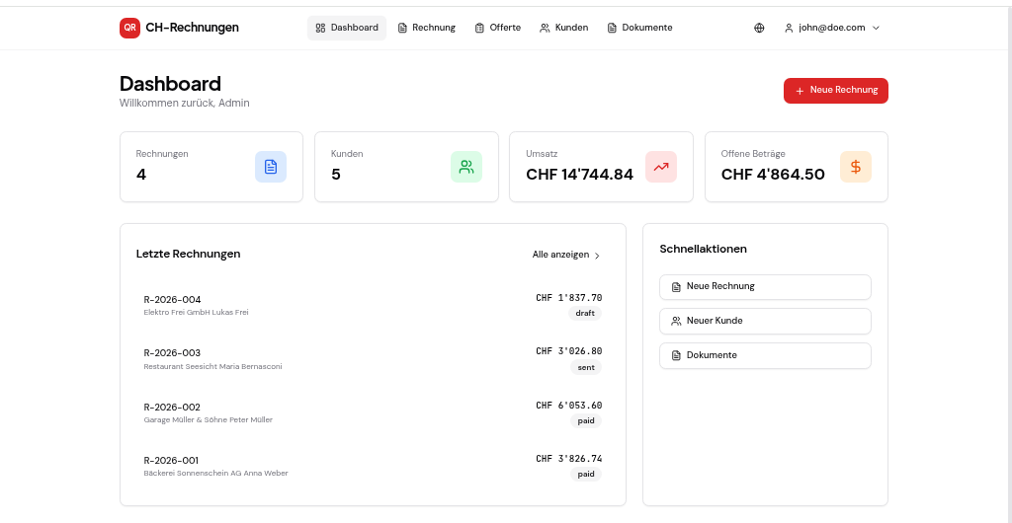Click customer Elektro Frei GmbH Lukas Frei
1012x523 pixels.
[x=196, y=313]
